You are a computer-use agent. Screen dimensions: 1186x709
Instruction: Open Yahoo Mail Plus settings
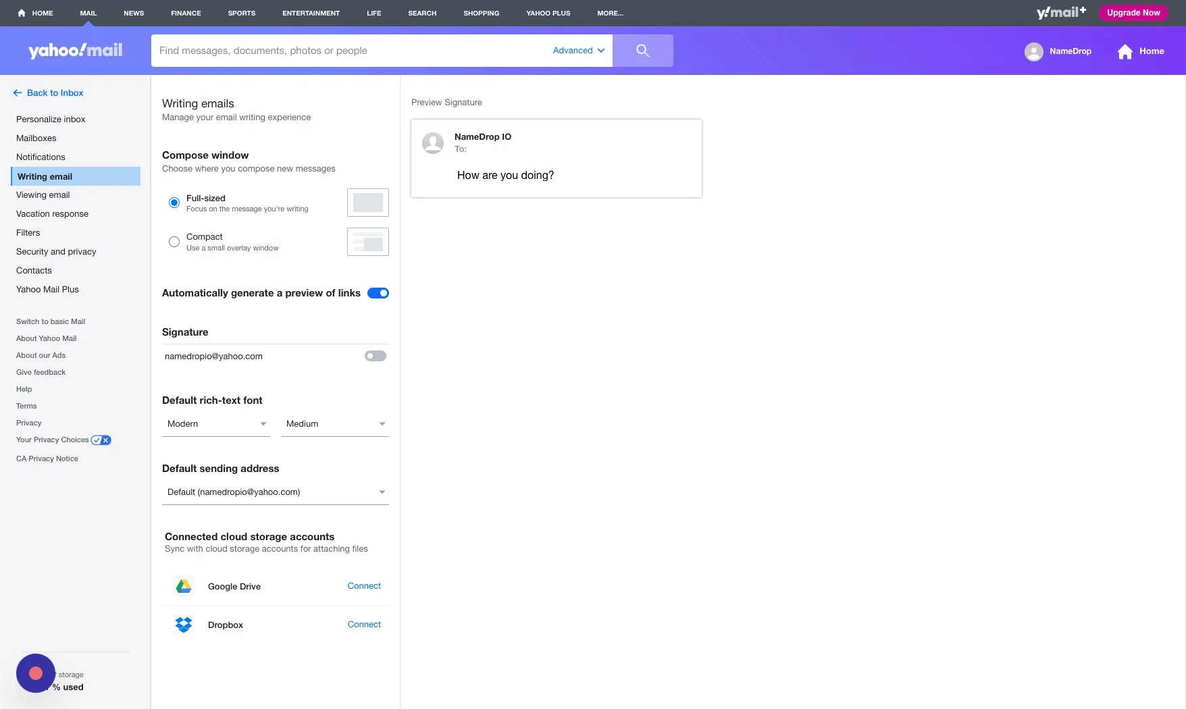(x=47, y=290)
